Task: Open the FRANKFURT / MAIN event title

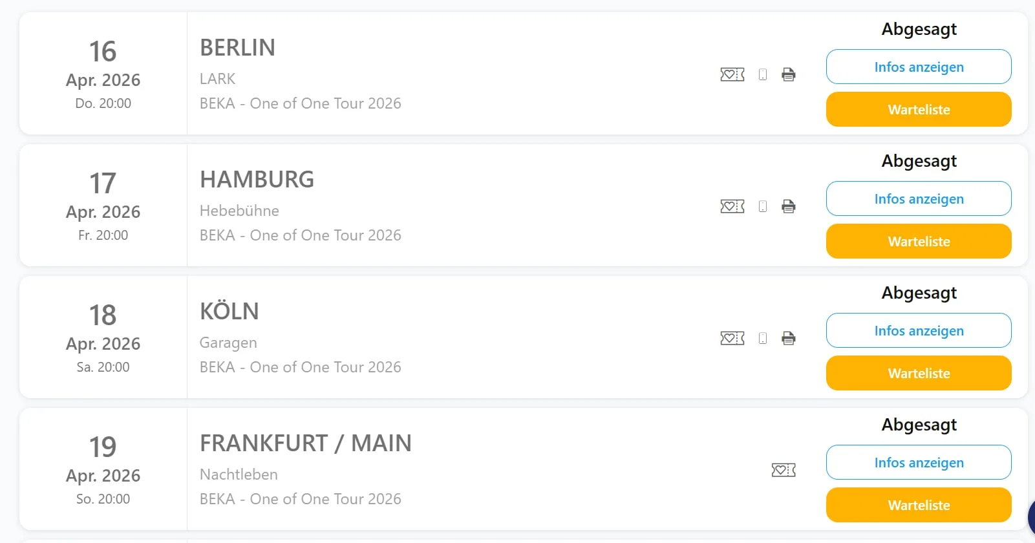Action: (305, 443)
